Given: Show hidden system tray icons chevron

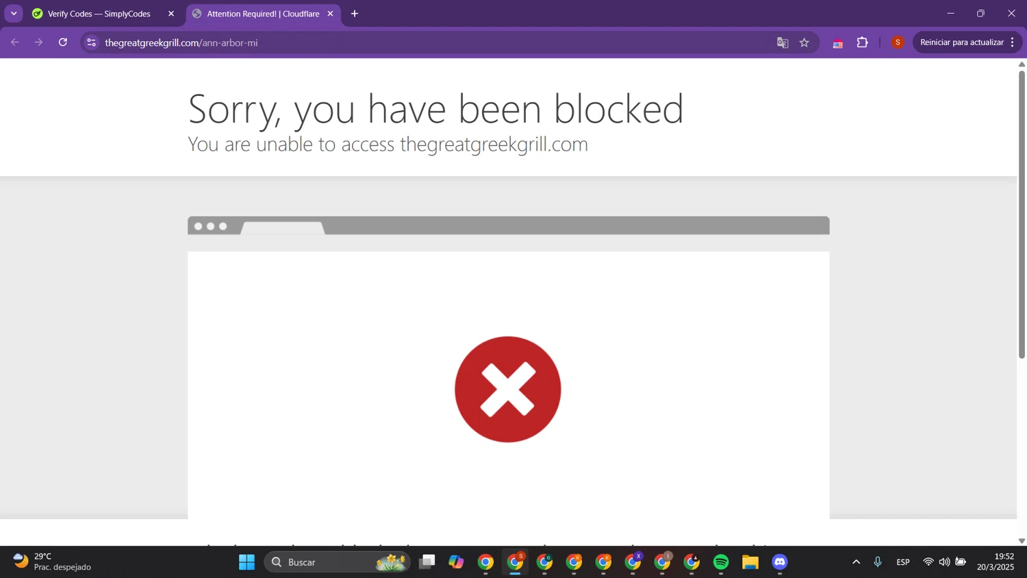Looking at the screenshot, I should 856,562.
